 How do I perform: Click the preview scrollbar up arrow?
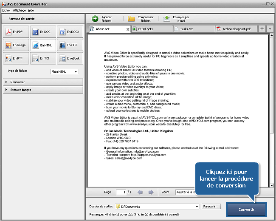pyautogui.click(x=272, y=35)
